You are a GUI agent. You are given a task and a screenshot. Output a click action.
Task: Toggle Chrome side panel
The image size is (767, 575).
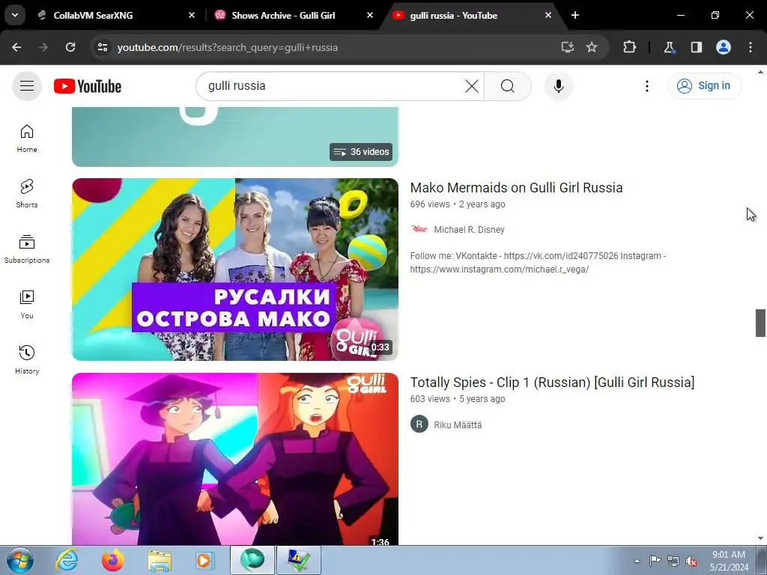pyautogui.click(x=697, y=47)
